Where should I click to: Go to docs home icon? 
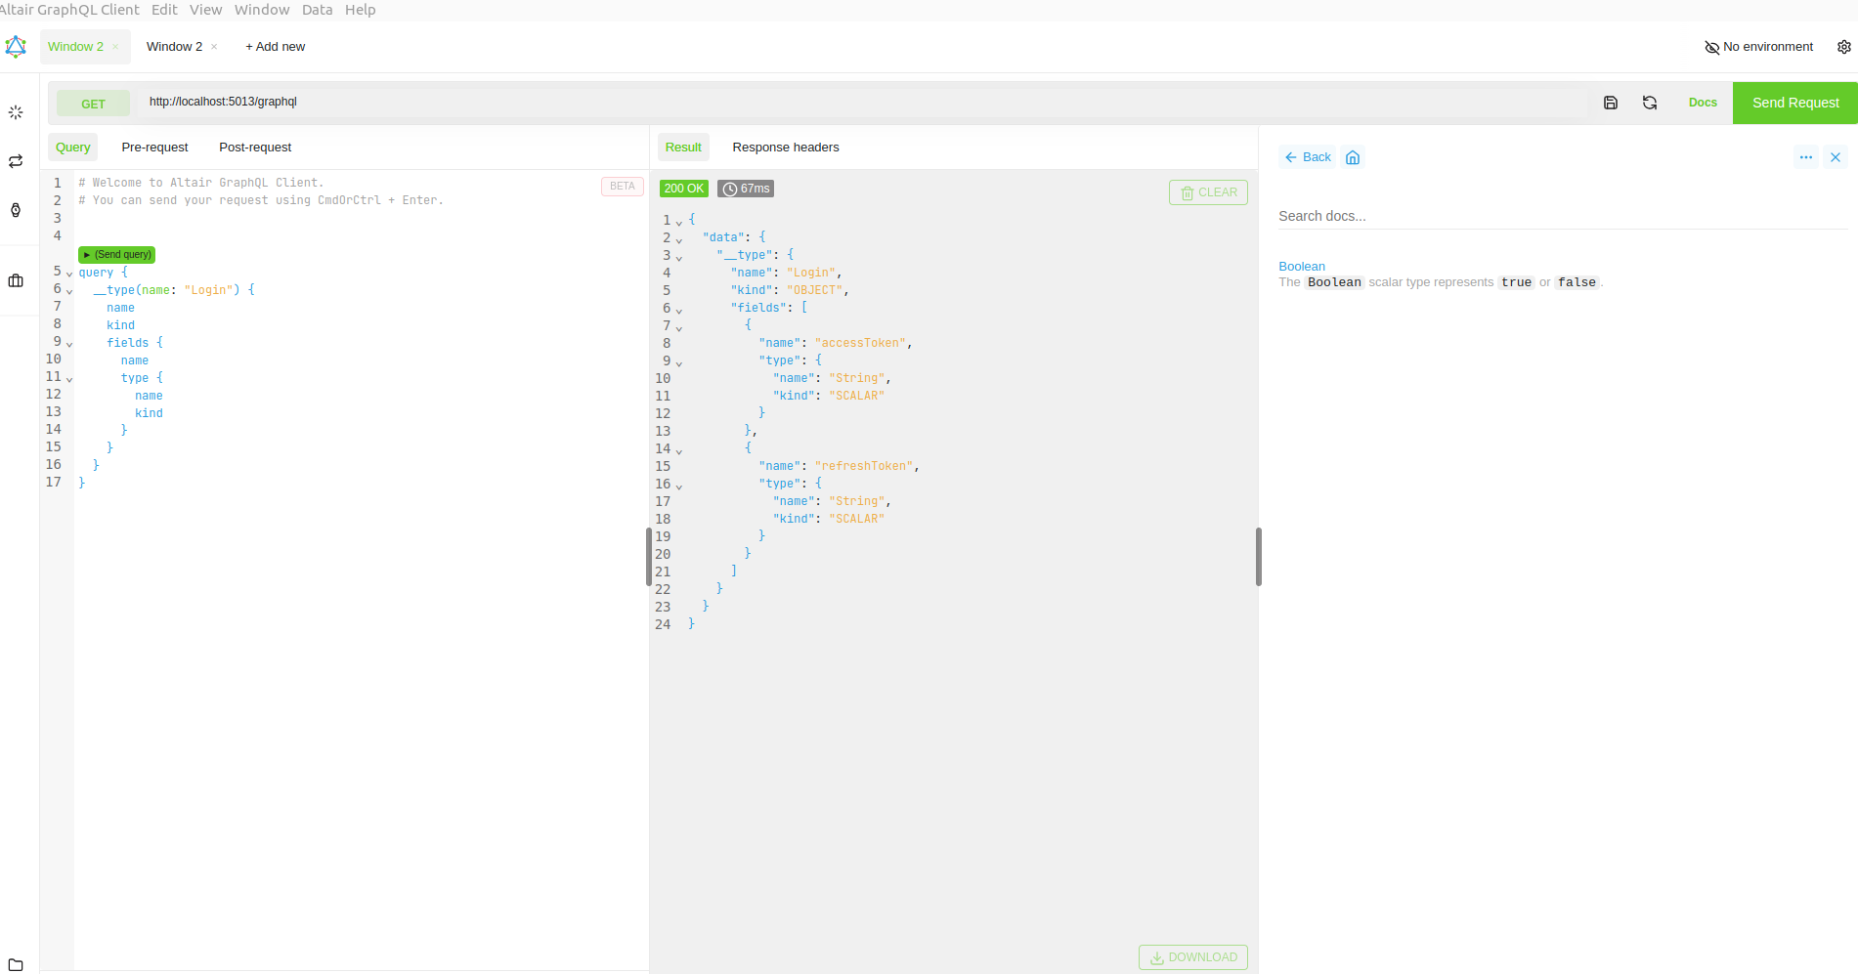point(1353,157)
